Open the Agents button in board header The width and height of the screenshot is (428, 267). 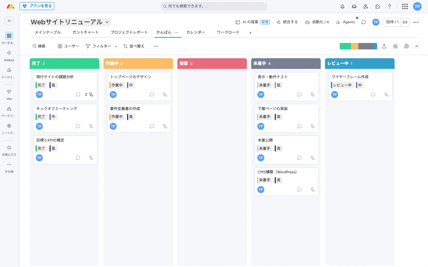(346, 22)
